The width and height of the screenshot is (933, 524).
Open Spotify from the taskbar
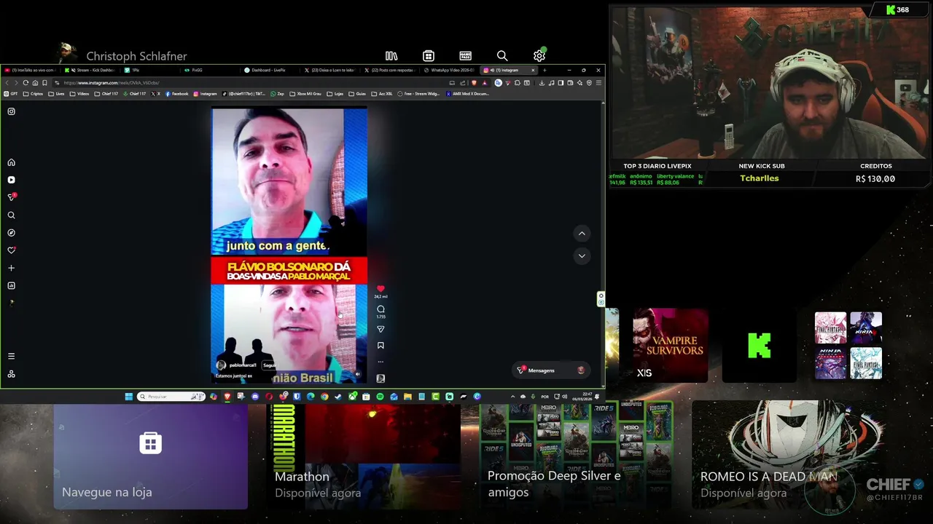tap(380, 397)
